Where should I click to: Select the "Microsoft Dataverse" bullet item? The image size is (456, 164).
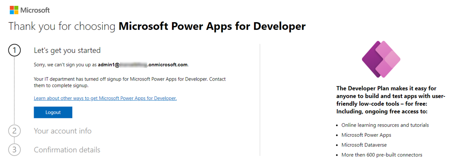click(364, 145)
